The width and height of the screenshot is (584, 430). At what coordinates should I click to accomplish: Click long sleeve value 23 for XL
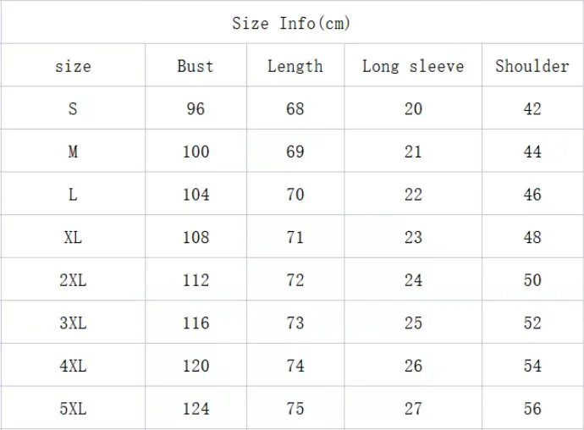pos(413,238)
